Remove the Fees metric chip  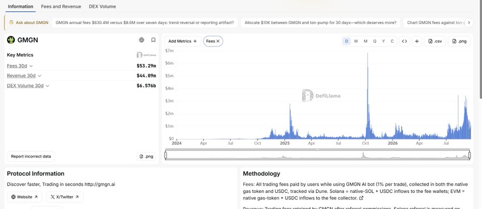click(218, 41)
